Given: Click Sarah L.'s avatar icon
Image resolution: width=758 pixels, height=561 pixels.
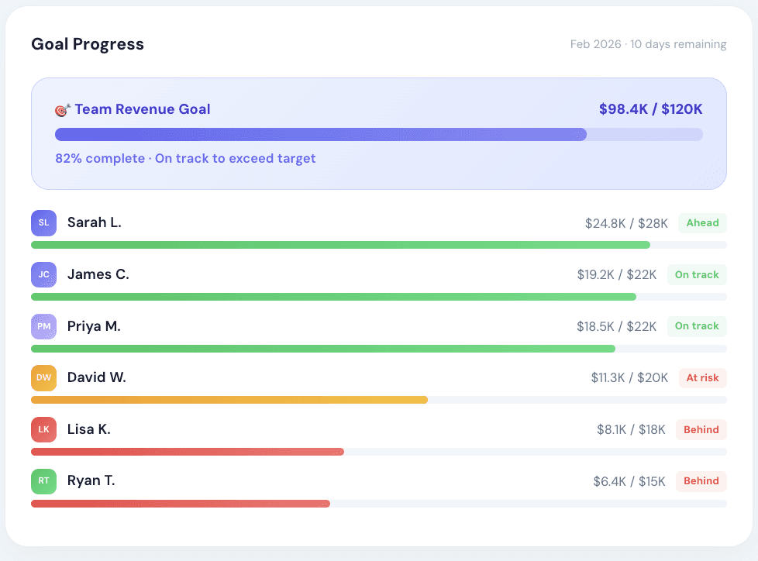Looking at the screenshot, I should (x=44, y=222).
